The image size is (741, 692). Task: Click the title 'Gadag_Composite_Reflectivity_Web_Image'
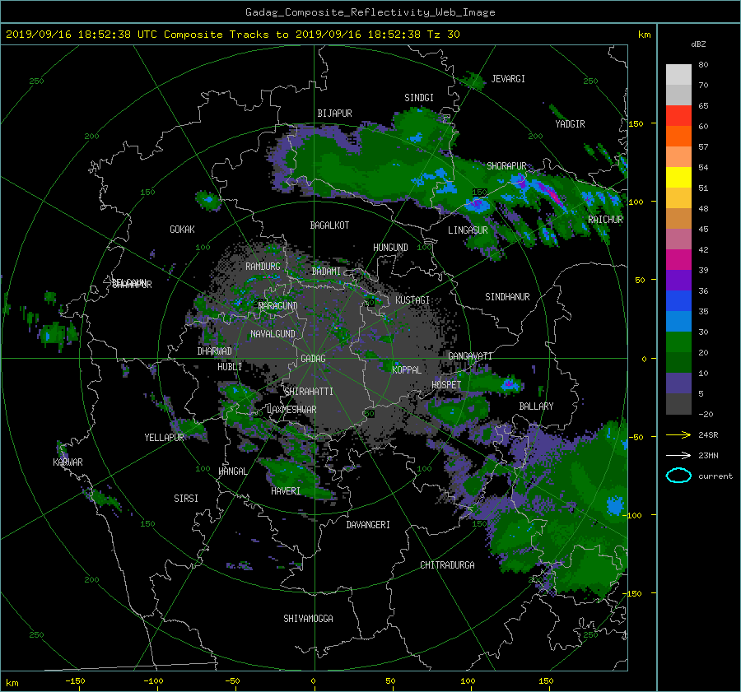[x=370, y=12]
